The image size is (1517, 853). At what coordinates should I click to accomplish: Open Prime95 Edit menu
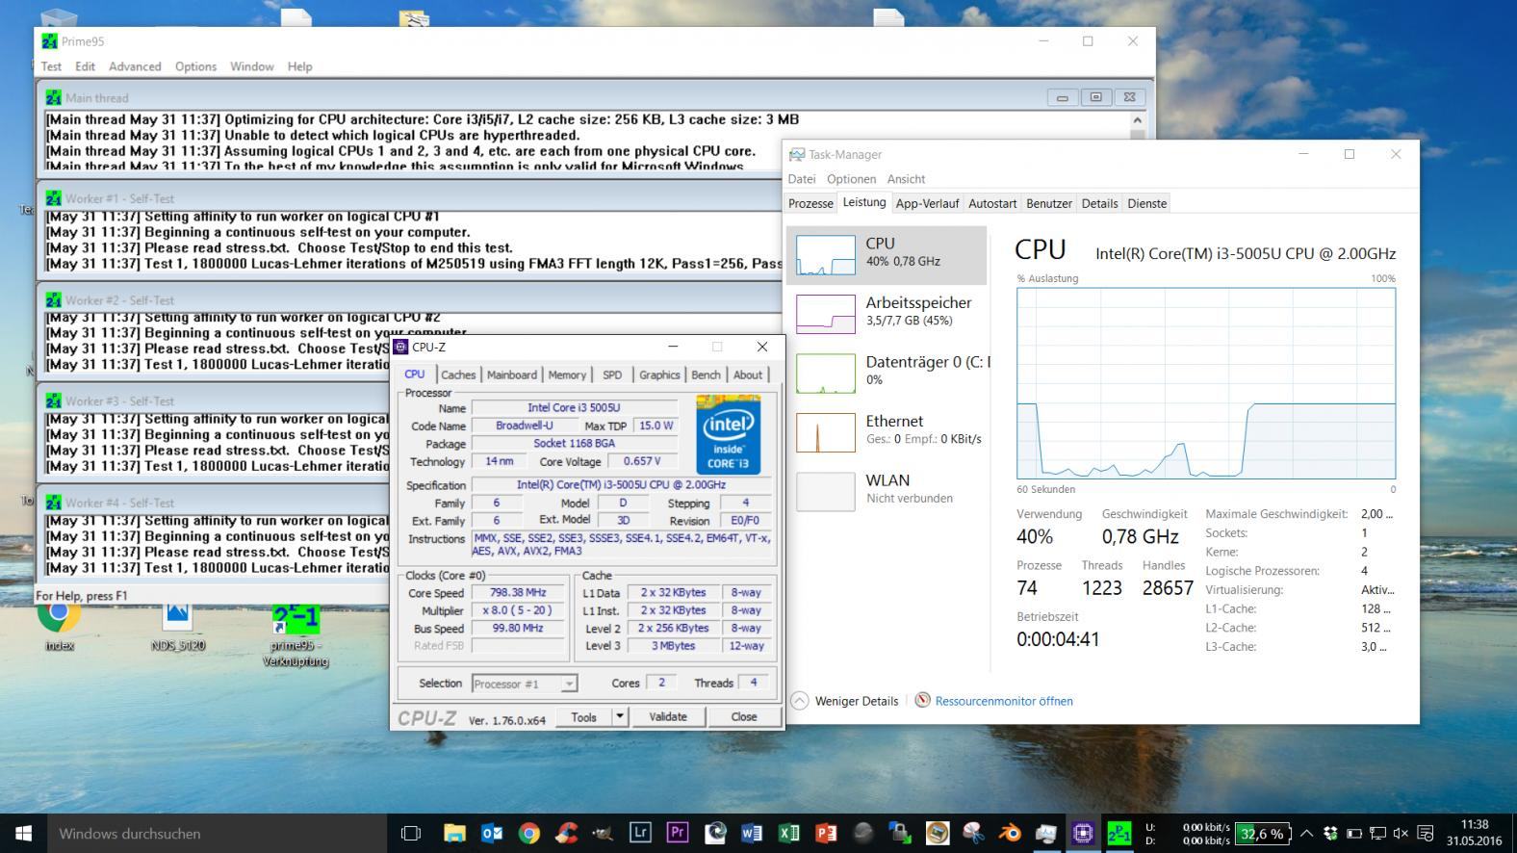86,66
